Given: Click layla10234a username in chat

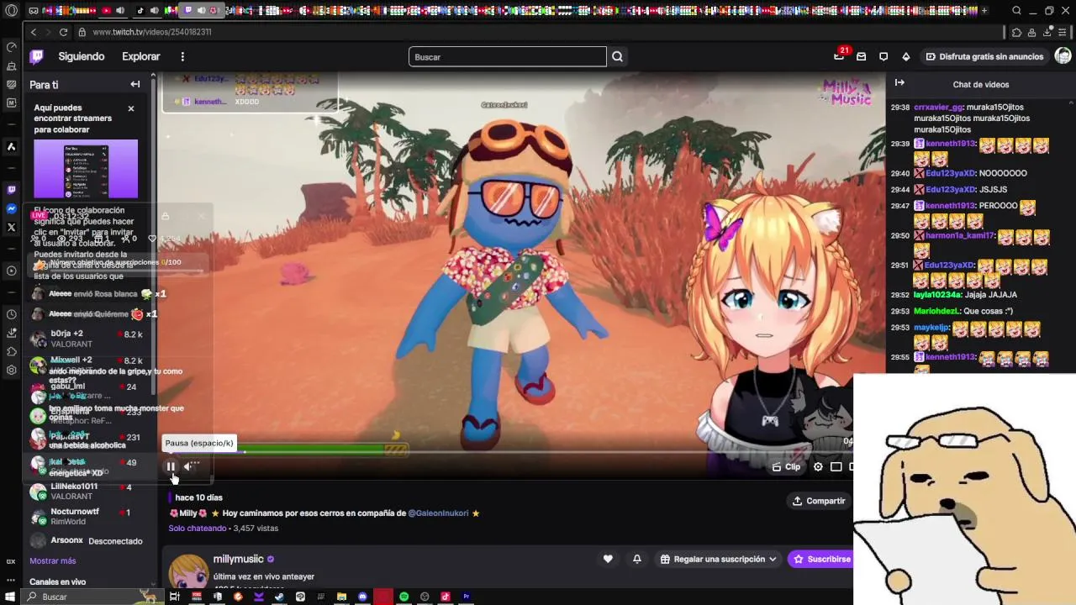Looking at the screenshot, I should pos(937,295).
